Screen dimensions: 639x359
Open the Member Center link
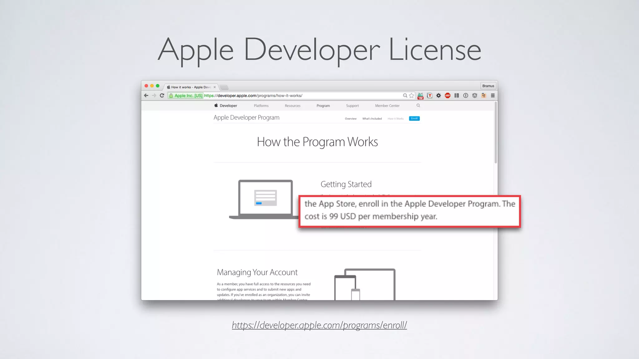pyautogui.click(x=387, y=106)
